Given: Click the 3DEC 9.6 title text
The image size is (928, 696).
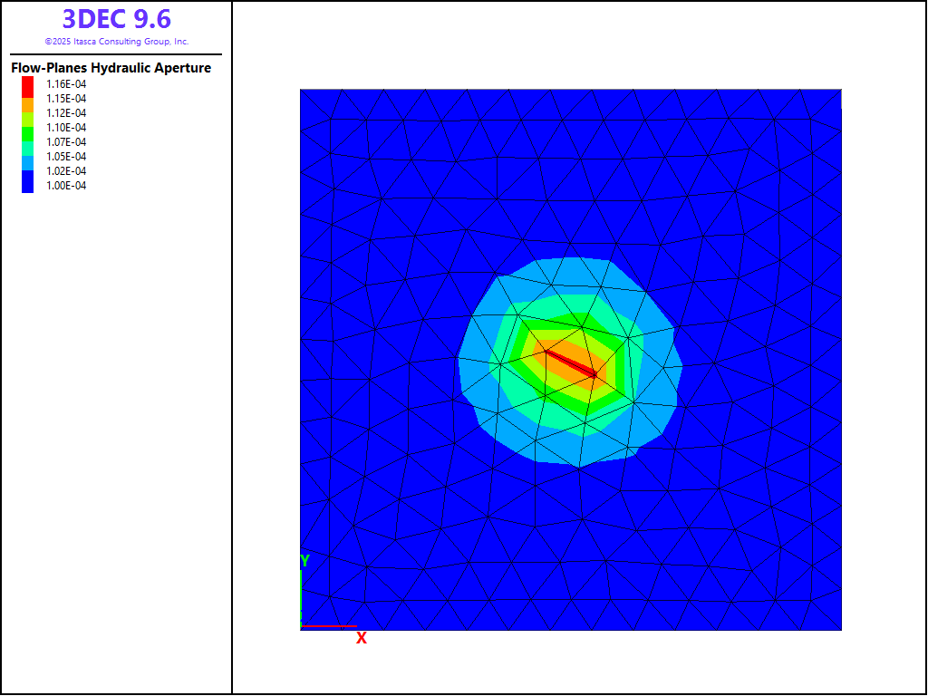Looking at the screenshot, I should point(116,19).
